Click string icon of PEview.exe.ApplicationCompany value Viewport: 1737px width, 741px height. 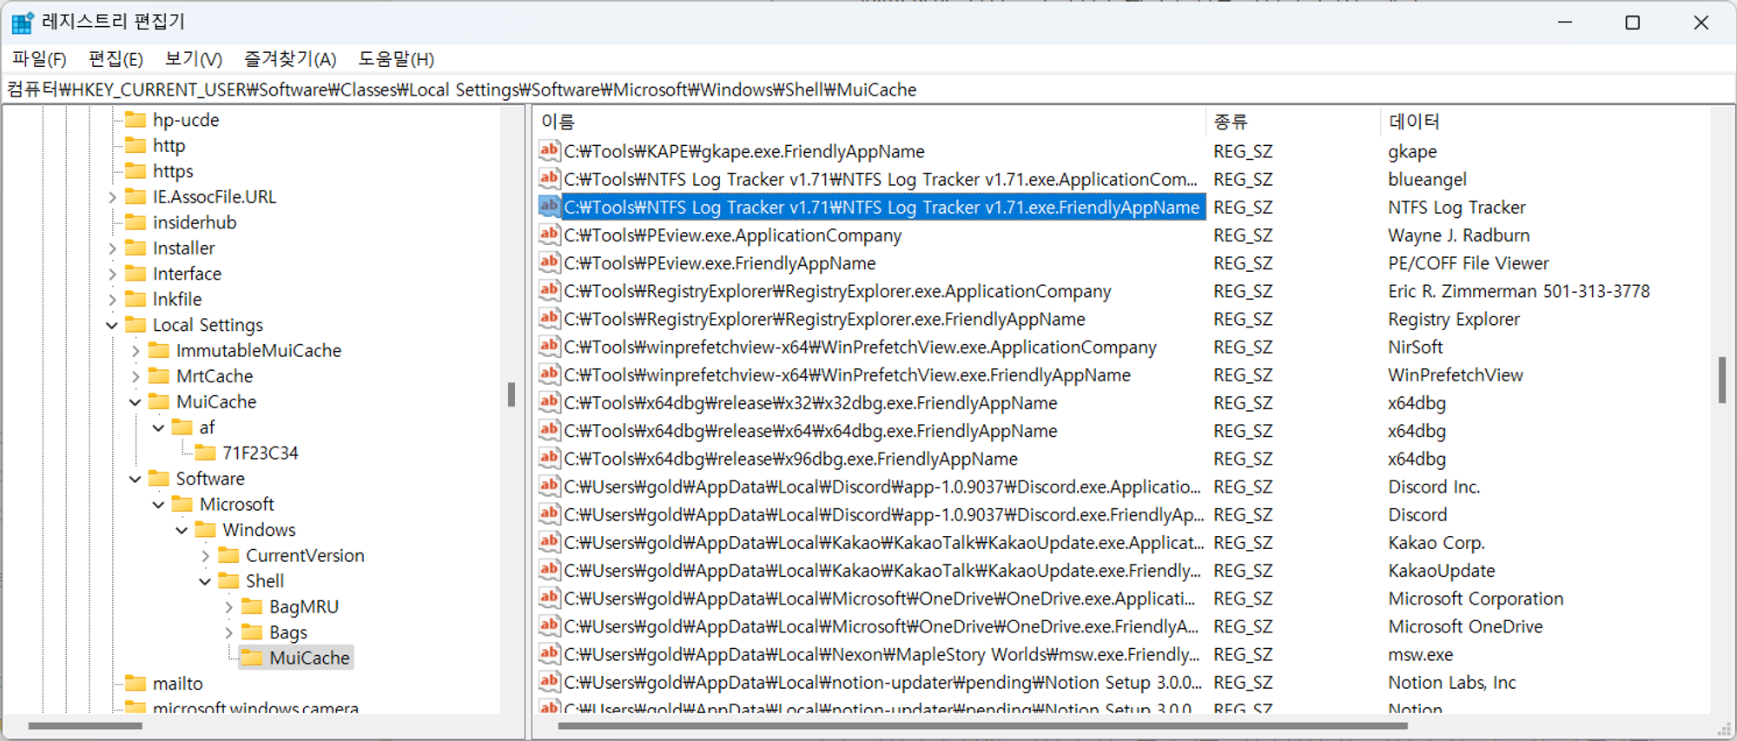549,235
